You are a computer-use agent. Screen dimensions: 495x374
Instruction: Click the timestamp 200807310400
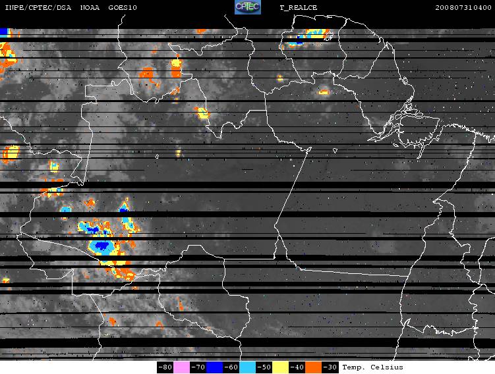(x=463, y=7)
